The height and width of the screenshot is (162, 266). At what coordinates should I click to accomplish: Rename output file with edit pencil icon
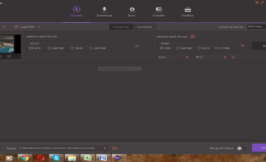click(x=192, y=36)
